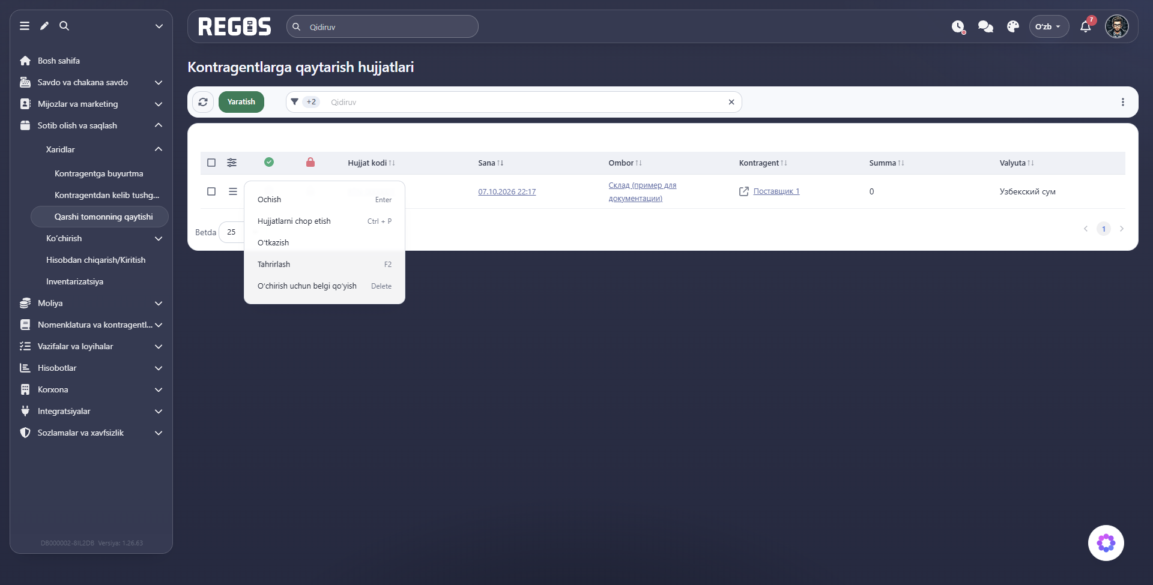Click the external link icon beside Поставщик 1
Image resolution: width=1153 pixels, height=585 pixels.
click(x=744, y=191)
